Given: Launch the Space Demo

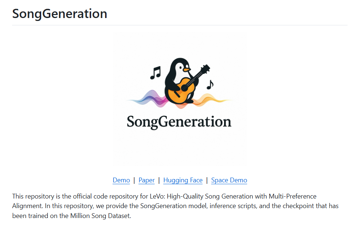Looking at the screenshot, I should click(x=229, y=180).
